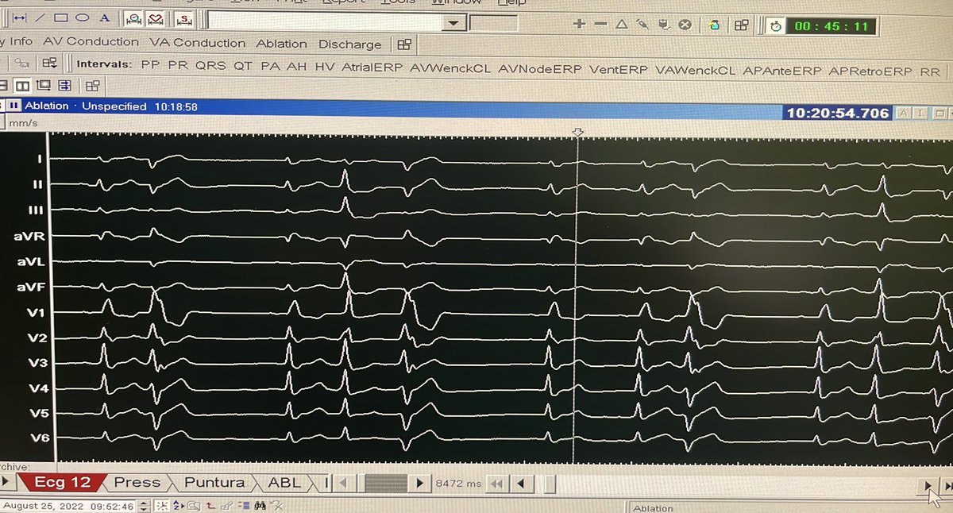Switch to the Ecg 12 tab
Viewport: 953px width, 513px height.
(61, 482)
